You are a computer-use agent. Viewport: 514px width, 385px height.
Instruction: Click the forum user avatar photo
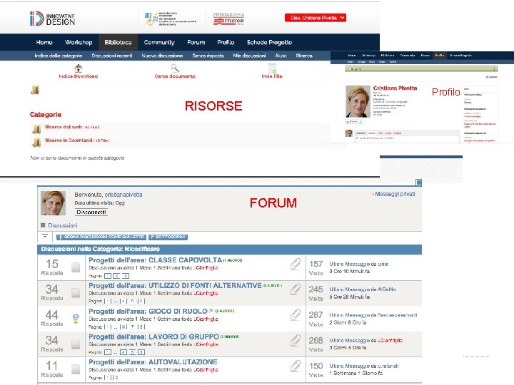(53, 203)
